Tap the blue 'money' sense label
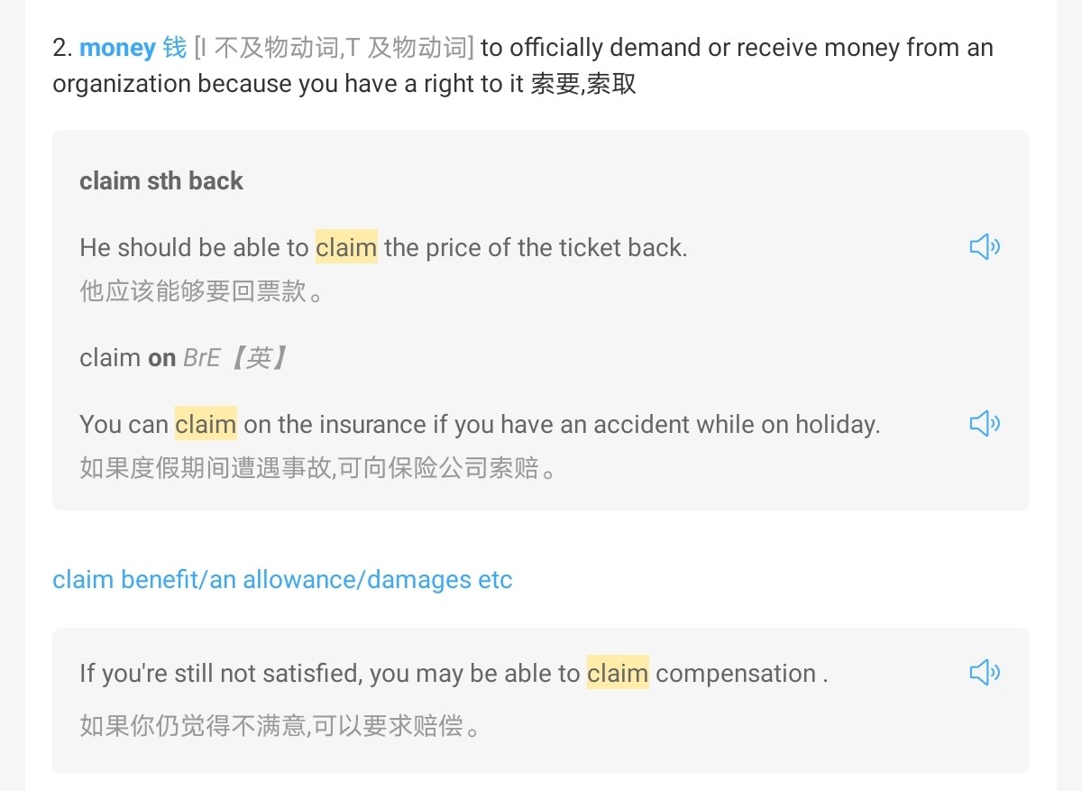1082x791 pixels. (x=117, y=48)
